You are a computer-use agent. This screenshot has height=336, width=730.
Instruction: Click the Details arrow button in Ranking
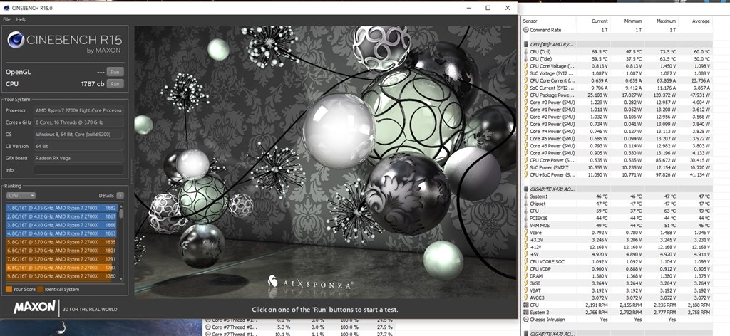point(120,196)
